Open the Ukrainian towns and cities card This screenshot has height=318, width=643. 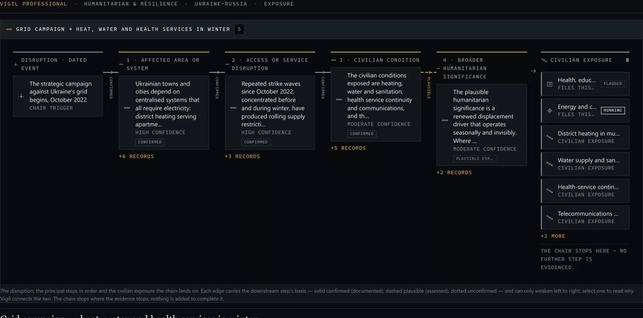click(164, 112)
